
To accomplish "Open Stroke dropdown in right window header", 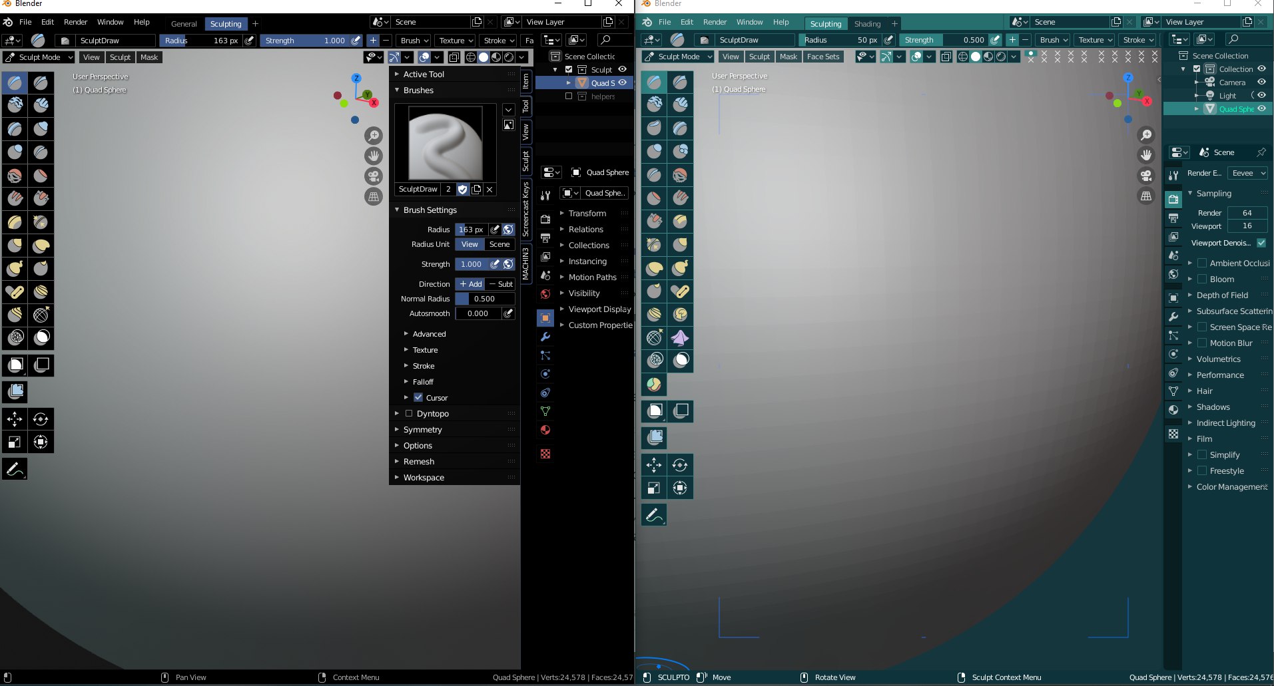I will tap(1137, 40).
